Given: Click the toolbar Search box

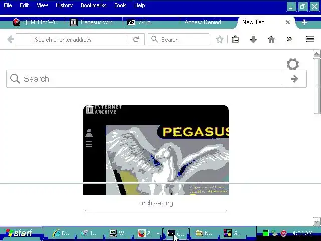Looking at the screenshot, I should (x=179, y=39).
